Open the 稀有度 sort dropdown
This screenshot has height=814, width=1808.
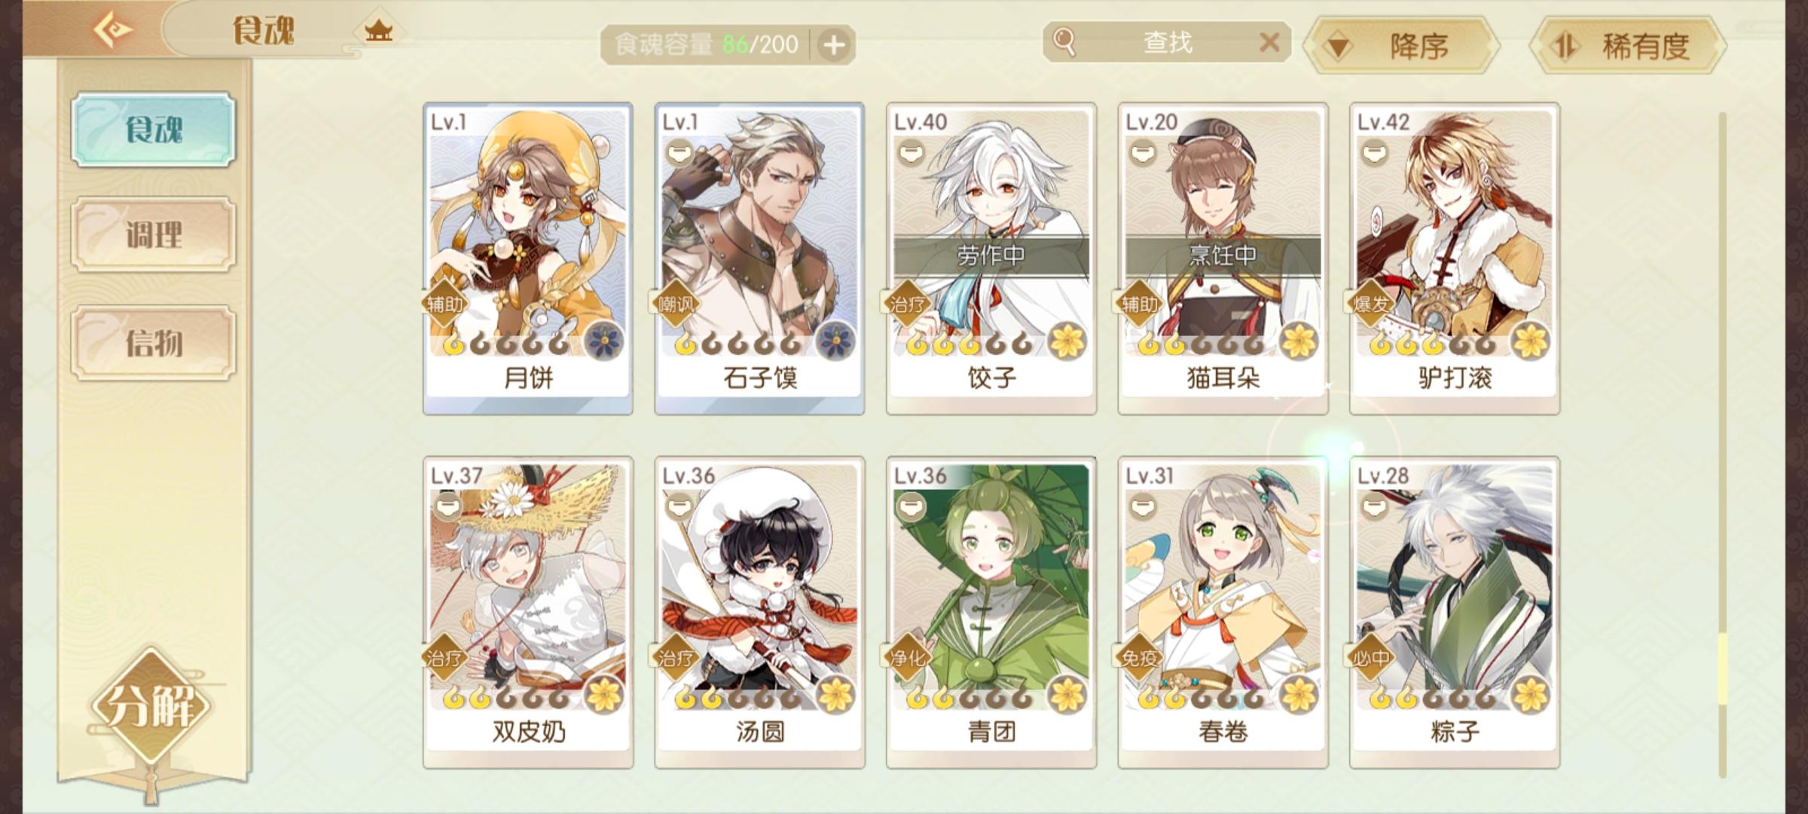(x=1628, y=46)
